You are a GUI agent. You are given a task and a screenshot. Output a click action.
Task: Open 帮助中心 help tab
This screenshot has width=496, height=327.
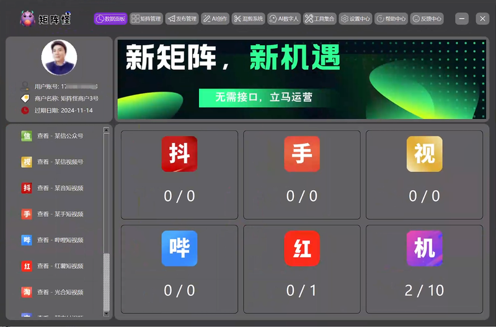[391, 19]
